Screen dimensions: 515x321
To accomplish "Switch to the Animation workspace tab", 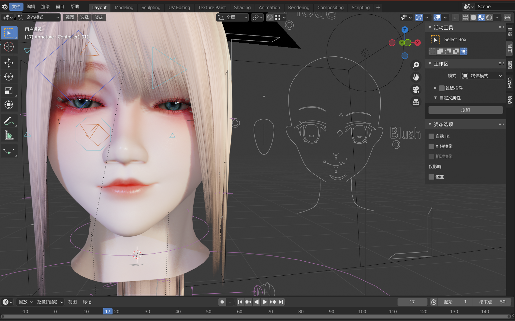I will (269, 7).
